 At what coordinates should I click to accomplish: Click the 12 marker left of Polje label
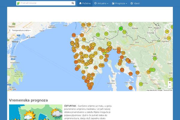point(141,84)
